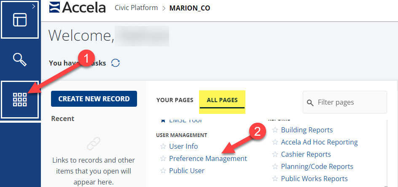The height and width of the screenshot is (187, 398).
Task: Go to Planning/Code Reports
Action: (x=317, y=166)
